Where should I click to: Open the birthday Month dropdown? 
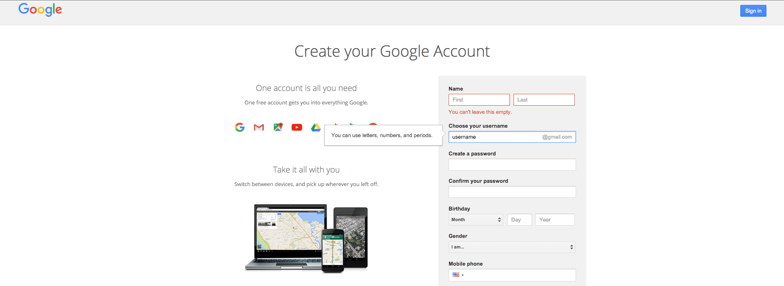coord(476,220)
